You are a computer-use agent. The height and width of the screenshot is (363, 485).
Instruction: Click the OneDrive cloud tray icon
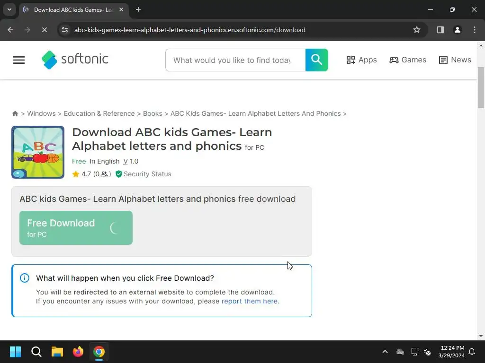click(400, 352)
